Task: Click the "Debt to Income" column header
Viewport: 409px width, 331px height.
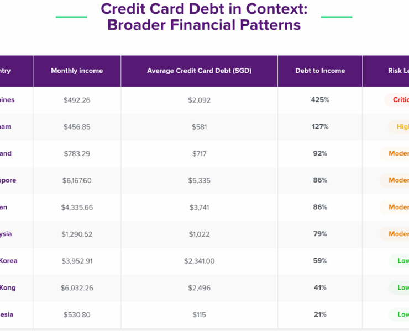Action: 320,71
